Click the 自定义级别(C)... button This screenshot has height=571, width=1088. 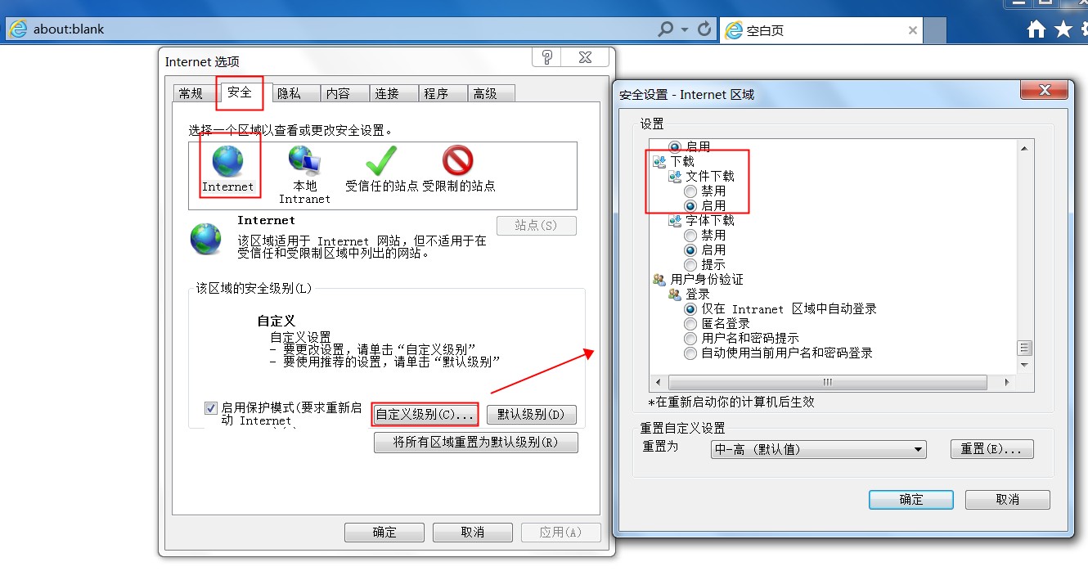[425, 415]
